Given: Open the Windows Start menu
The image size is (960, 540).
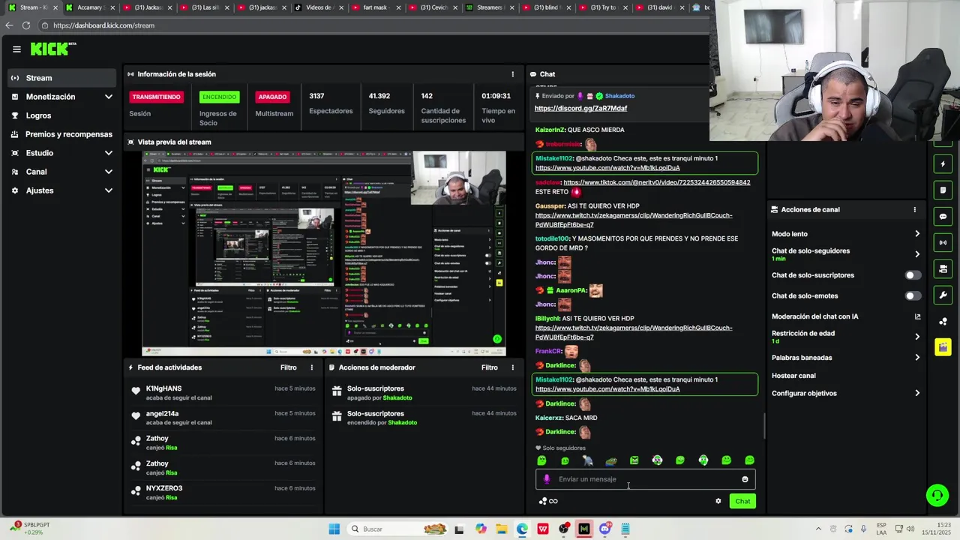Looking at the screenshot, I should (x=334, y=529).
